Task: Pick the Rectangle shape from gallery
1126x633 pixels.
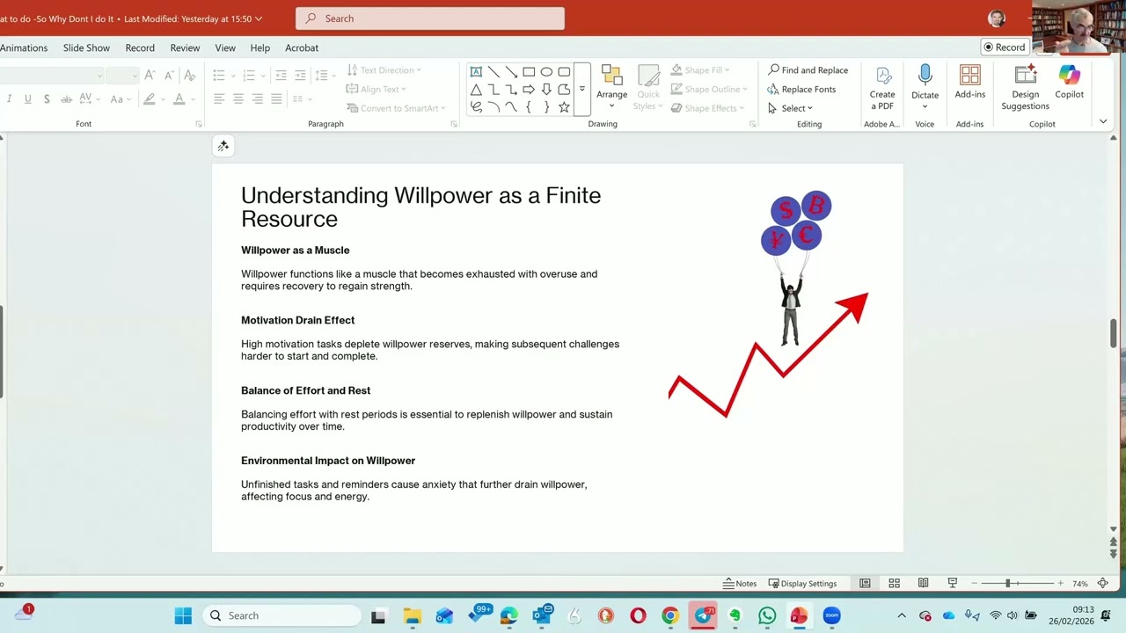Action: click(529, 72)
